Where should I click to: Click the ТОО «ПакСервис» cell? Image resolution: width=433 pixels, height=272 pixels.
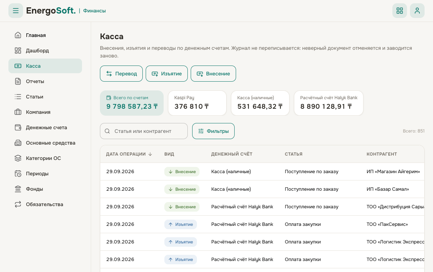(387, 224)
